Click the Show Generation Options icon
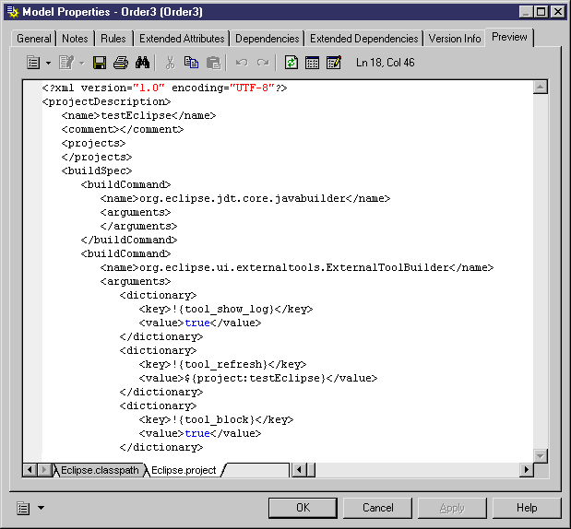This screenshot has height=529, width=571. pyautogui.click(x=334, y=63)
